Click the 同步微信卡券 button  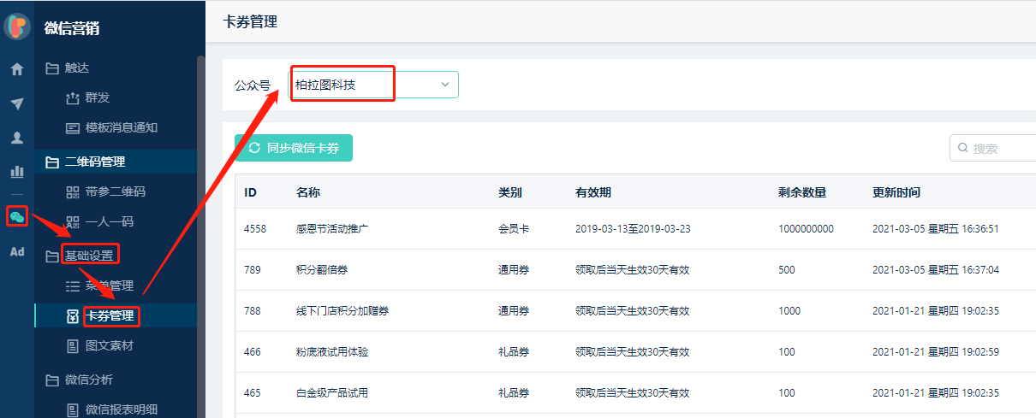coord(294,148)
